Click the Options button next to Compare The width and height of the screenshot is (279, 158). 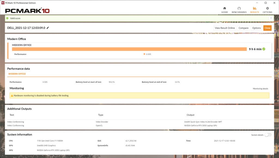pos(256,28)
